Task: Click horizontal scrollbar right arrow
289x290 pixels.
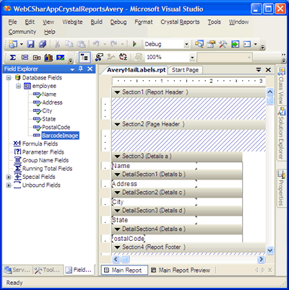Action: coord(261,259)
